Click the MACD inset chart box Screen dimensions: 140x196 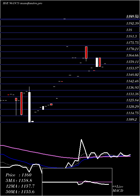pos(77,182)
